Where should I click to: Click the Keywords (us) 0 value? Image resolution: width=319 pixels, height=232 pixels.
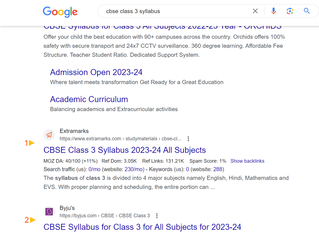(187, 169)
